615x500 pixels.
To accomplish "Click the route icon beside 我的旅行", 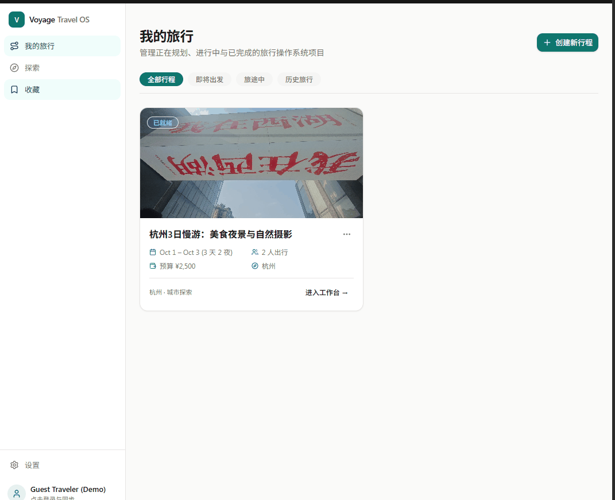I will pos(14,46).
